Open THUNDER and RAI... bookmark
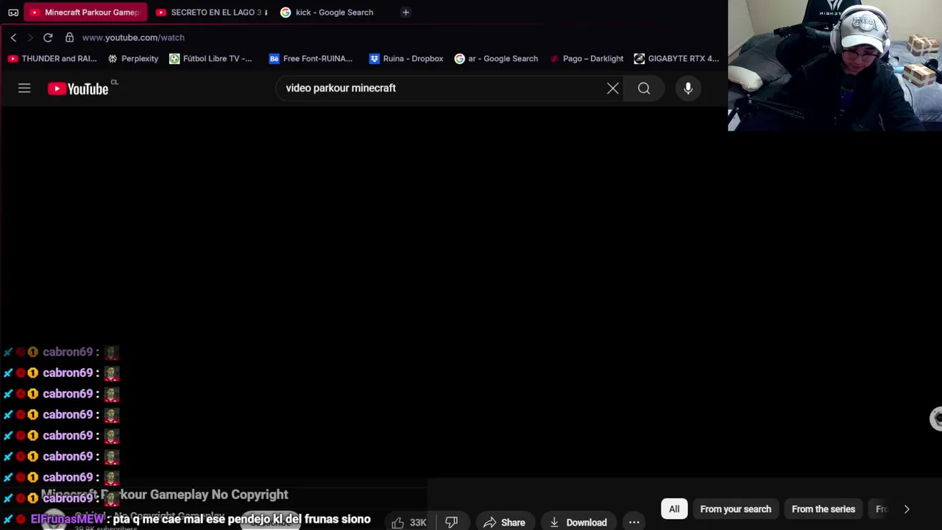This screenshot has width=942, height=530. (52, 59)
